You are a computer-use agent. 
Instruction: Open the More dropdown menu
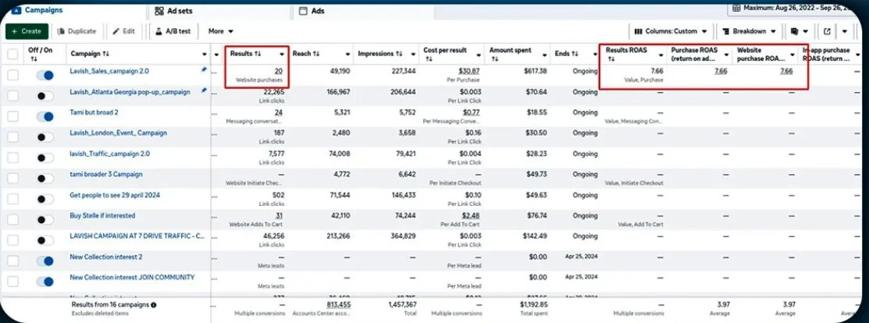221,31
